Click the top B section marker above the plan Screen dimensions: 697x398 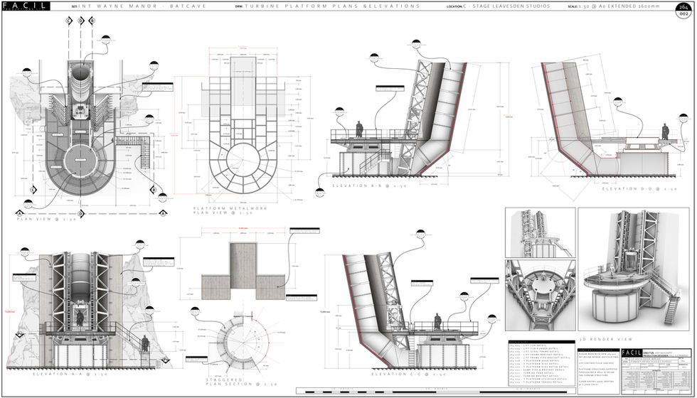92,21
